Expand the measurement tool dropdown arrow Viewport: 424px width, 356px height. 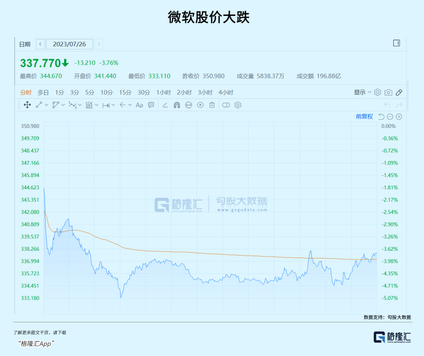(x=97, y=105)
